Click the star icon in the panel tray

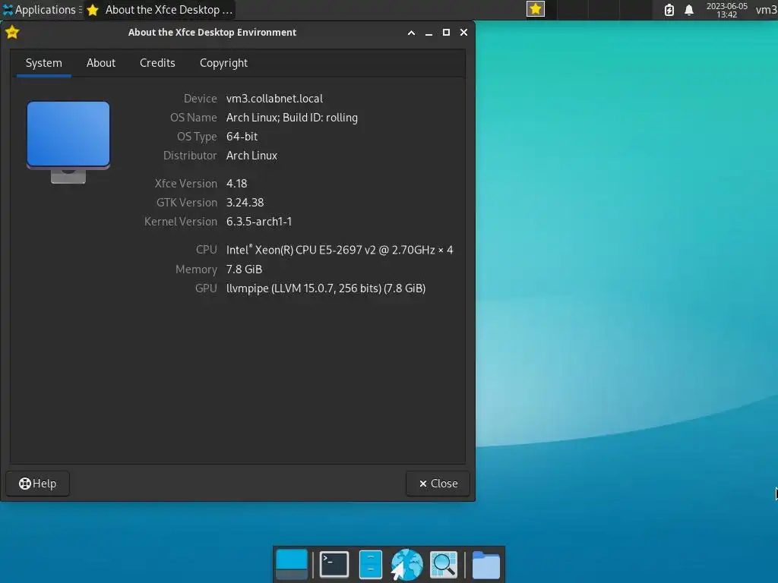(x=536, y=9)
